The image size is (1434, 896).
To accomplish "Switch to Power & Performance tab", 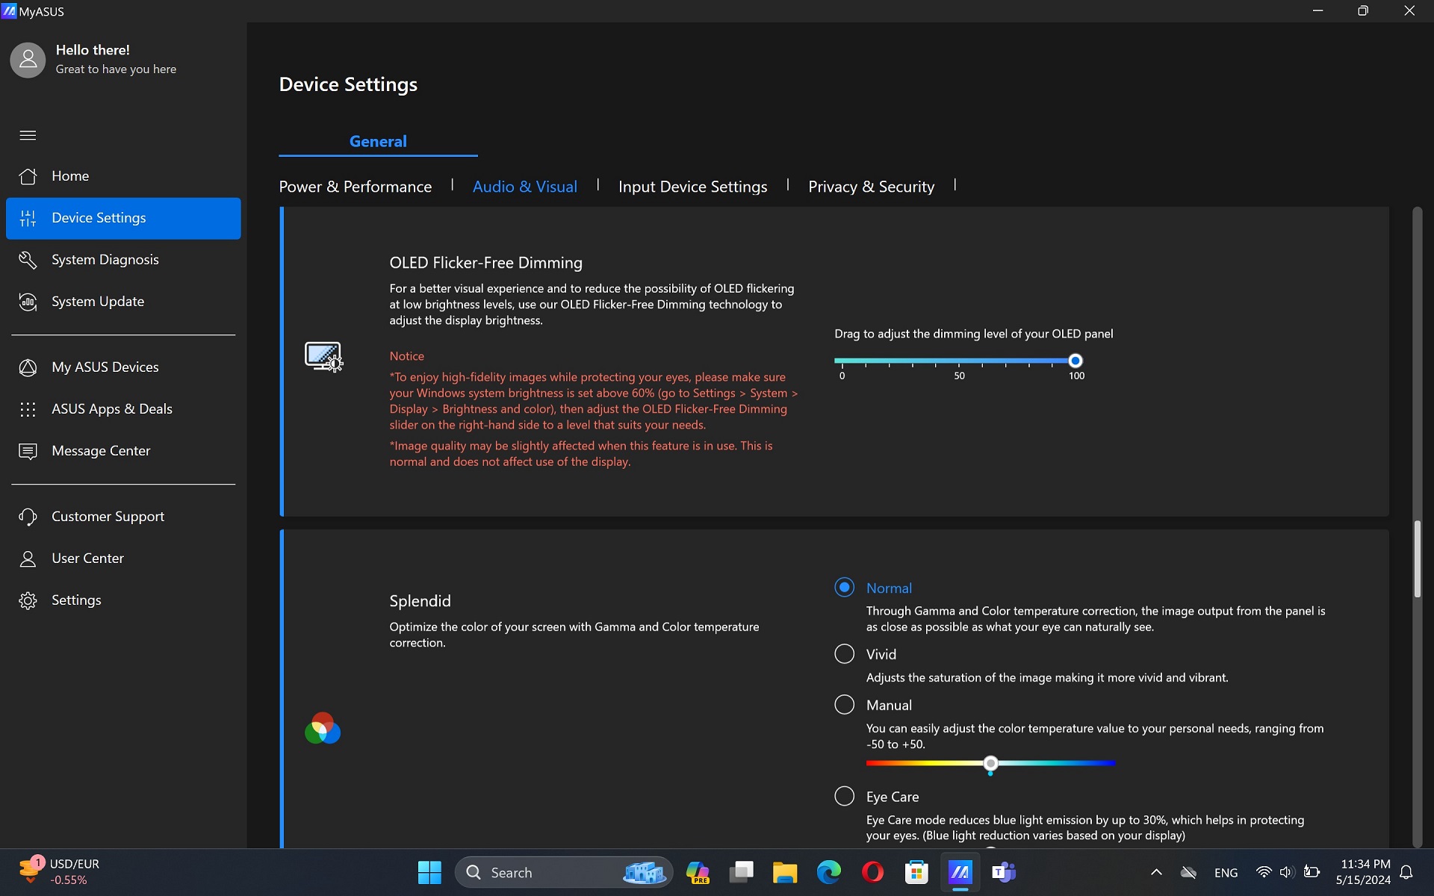I will [356, 187].
